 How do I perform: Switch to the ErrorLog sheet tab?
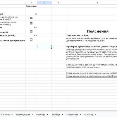click(x=89, y=115)
